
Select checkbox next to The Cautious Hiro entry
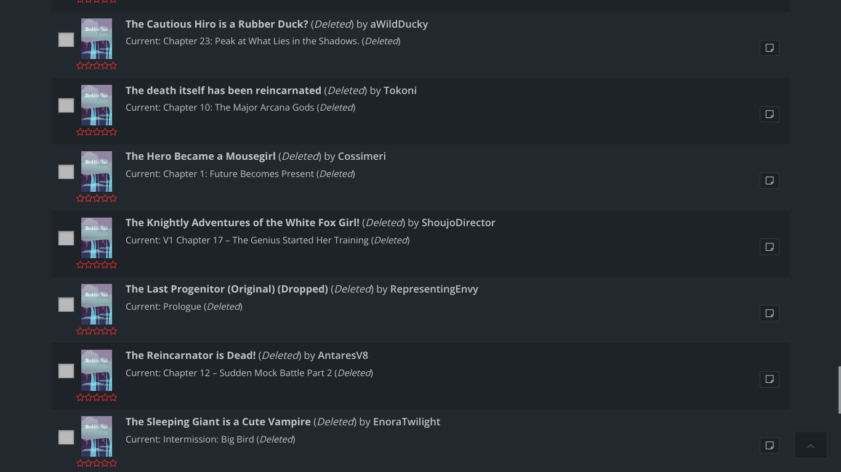pyautogui.click(x=66, y=39)
